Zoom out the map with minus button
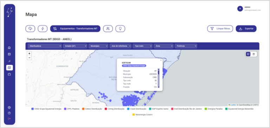 [29, 58]
